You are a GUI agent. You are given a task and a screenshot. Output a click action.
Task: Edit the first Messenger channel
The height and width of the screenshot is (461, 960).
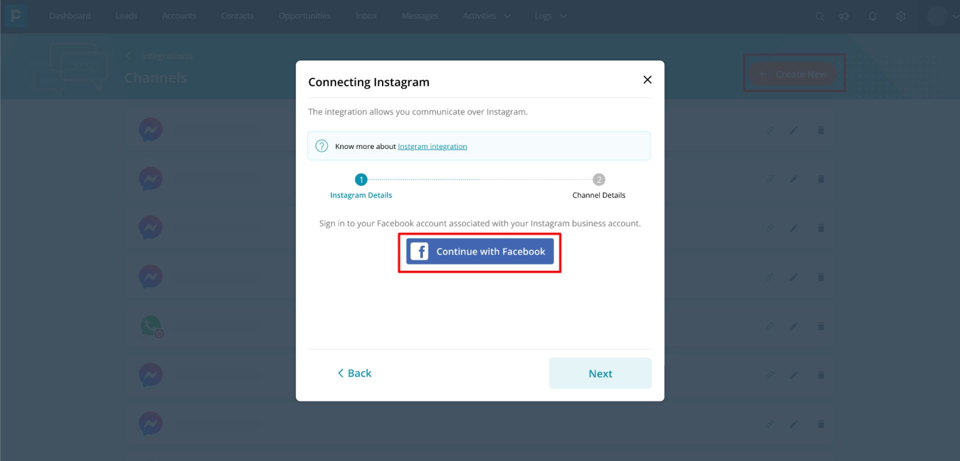pos(793,130)
